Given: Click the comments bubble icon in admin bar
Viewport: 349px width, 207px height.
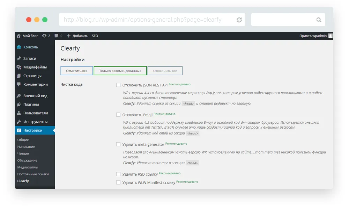Looking at the screenshot, I should [57, 36].
